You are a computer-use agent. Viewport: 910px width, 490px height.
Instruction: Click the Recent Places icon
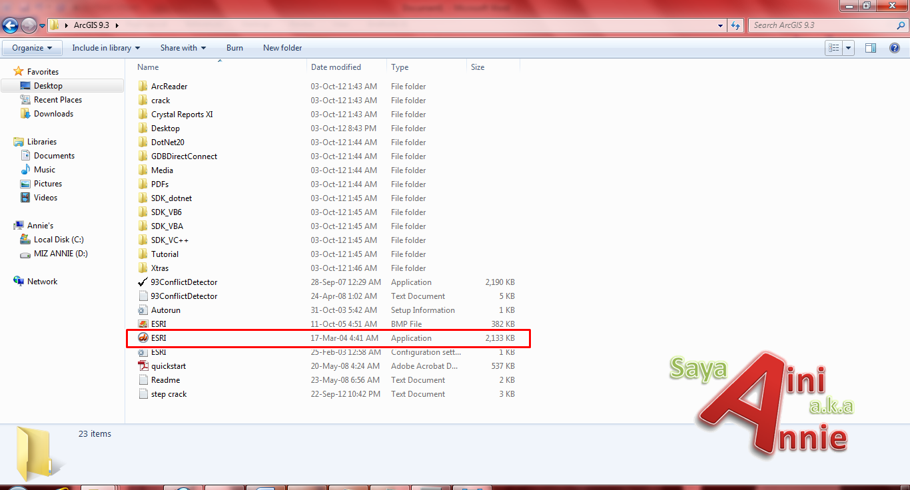25,100
